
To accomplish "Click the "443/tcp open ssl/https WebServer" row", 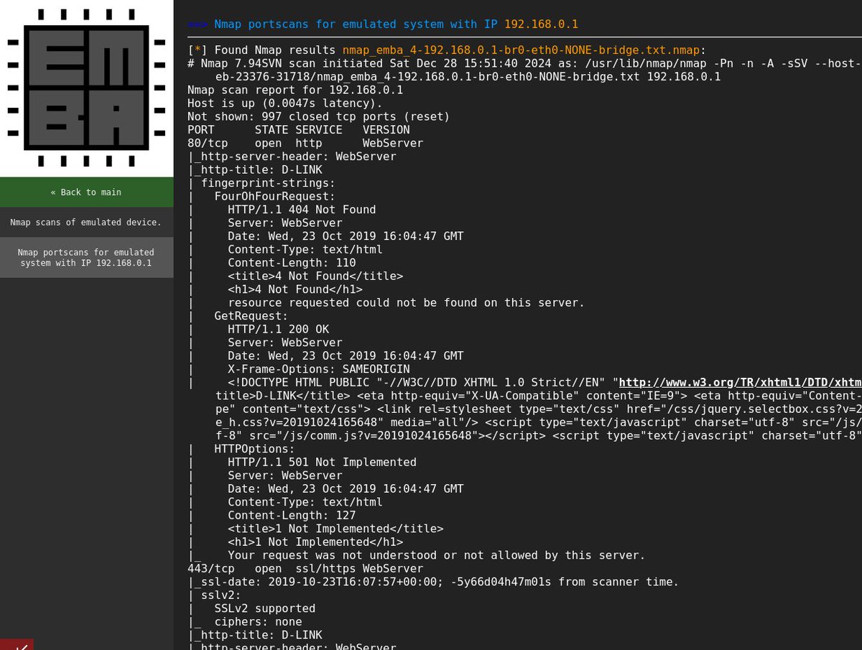I will tap(305, 568).
